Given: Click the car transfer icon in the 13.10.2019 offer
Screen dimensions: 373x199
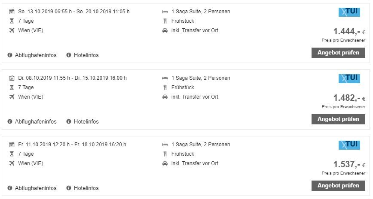Looking at the screenshot, I should click(x=165, y=30).
